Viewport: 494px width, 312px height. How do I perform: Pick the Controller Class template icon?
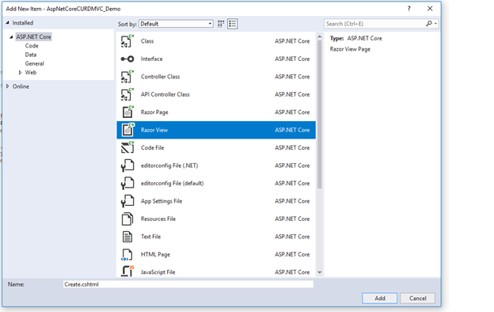pyautogui.click(x=127, y=77)
